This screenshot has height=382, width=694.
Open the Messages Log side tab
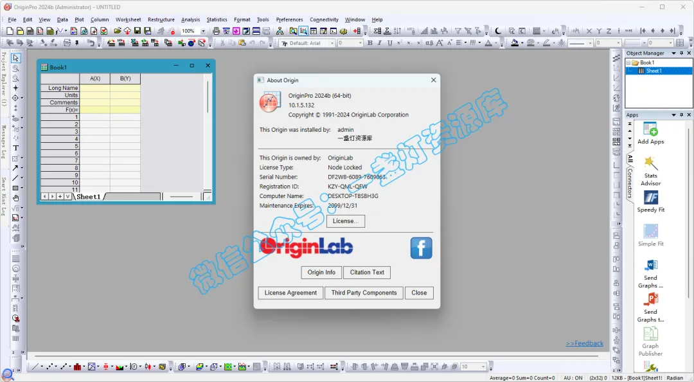4,142
